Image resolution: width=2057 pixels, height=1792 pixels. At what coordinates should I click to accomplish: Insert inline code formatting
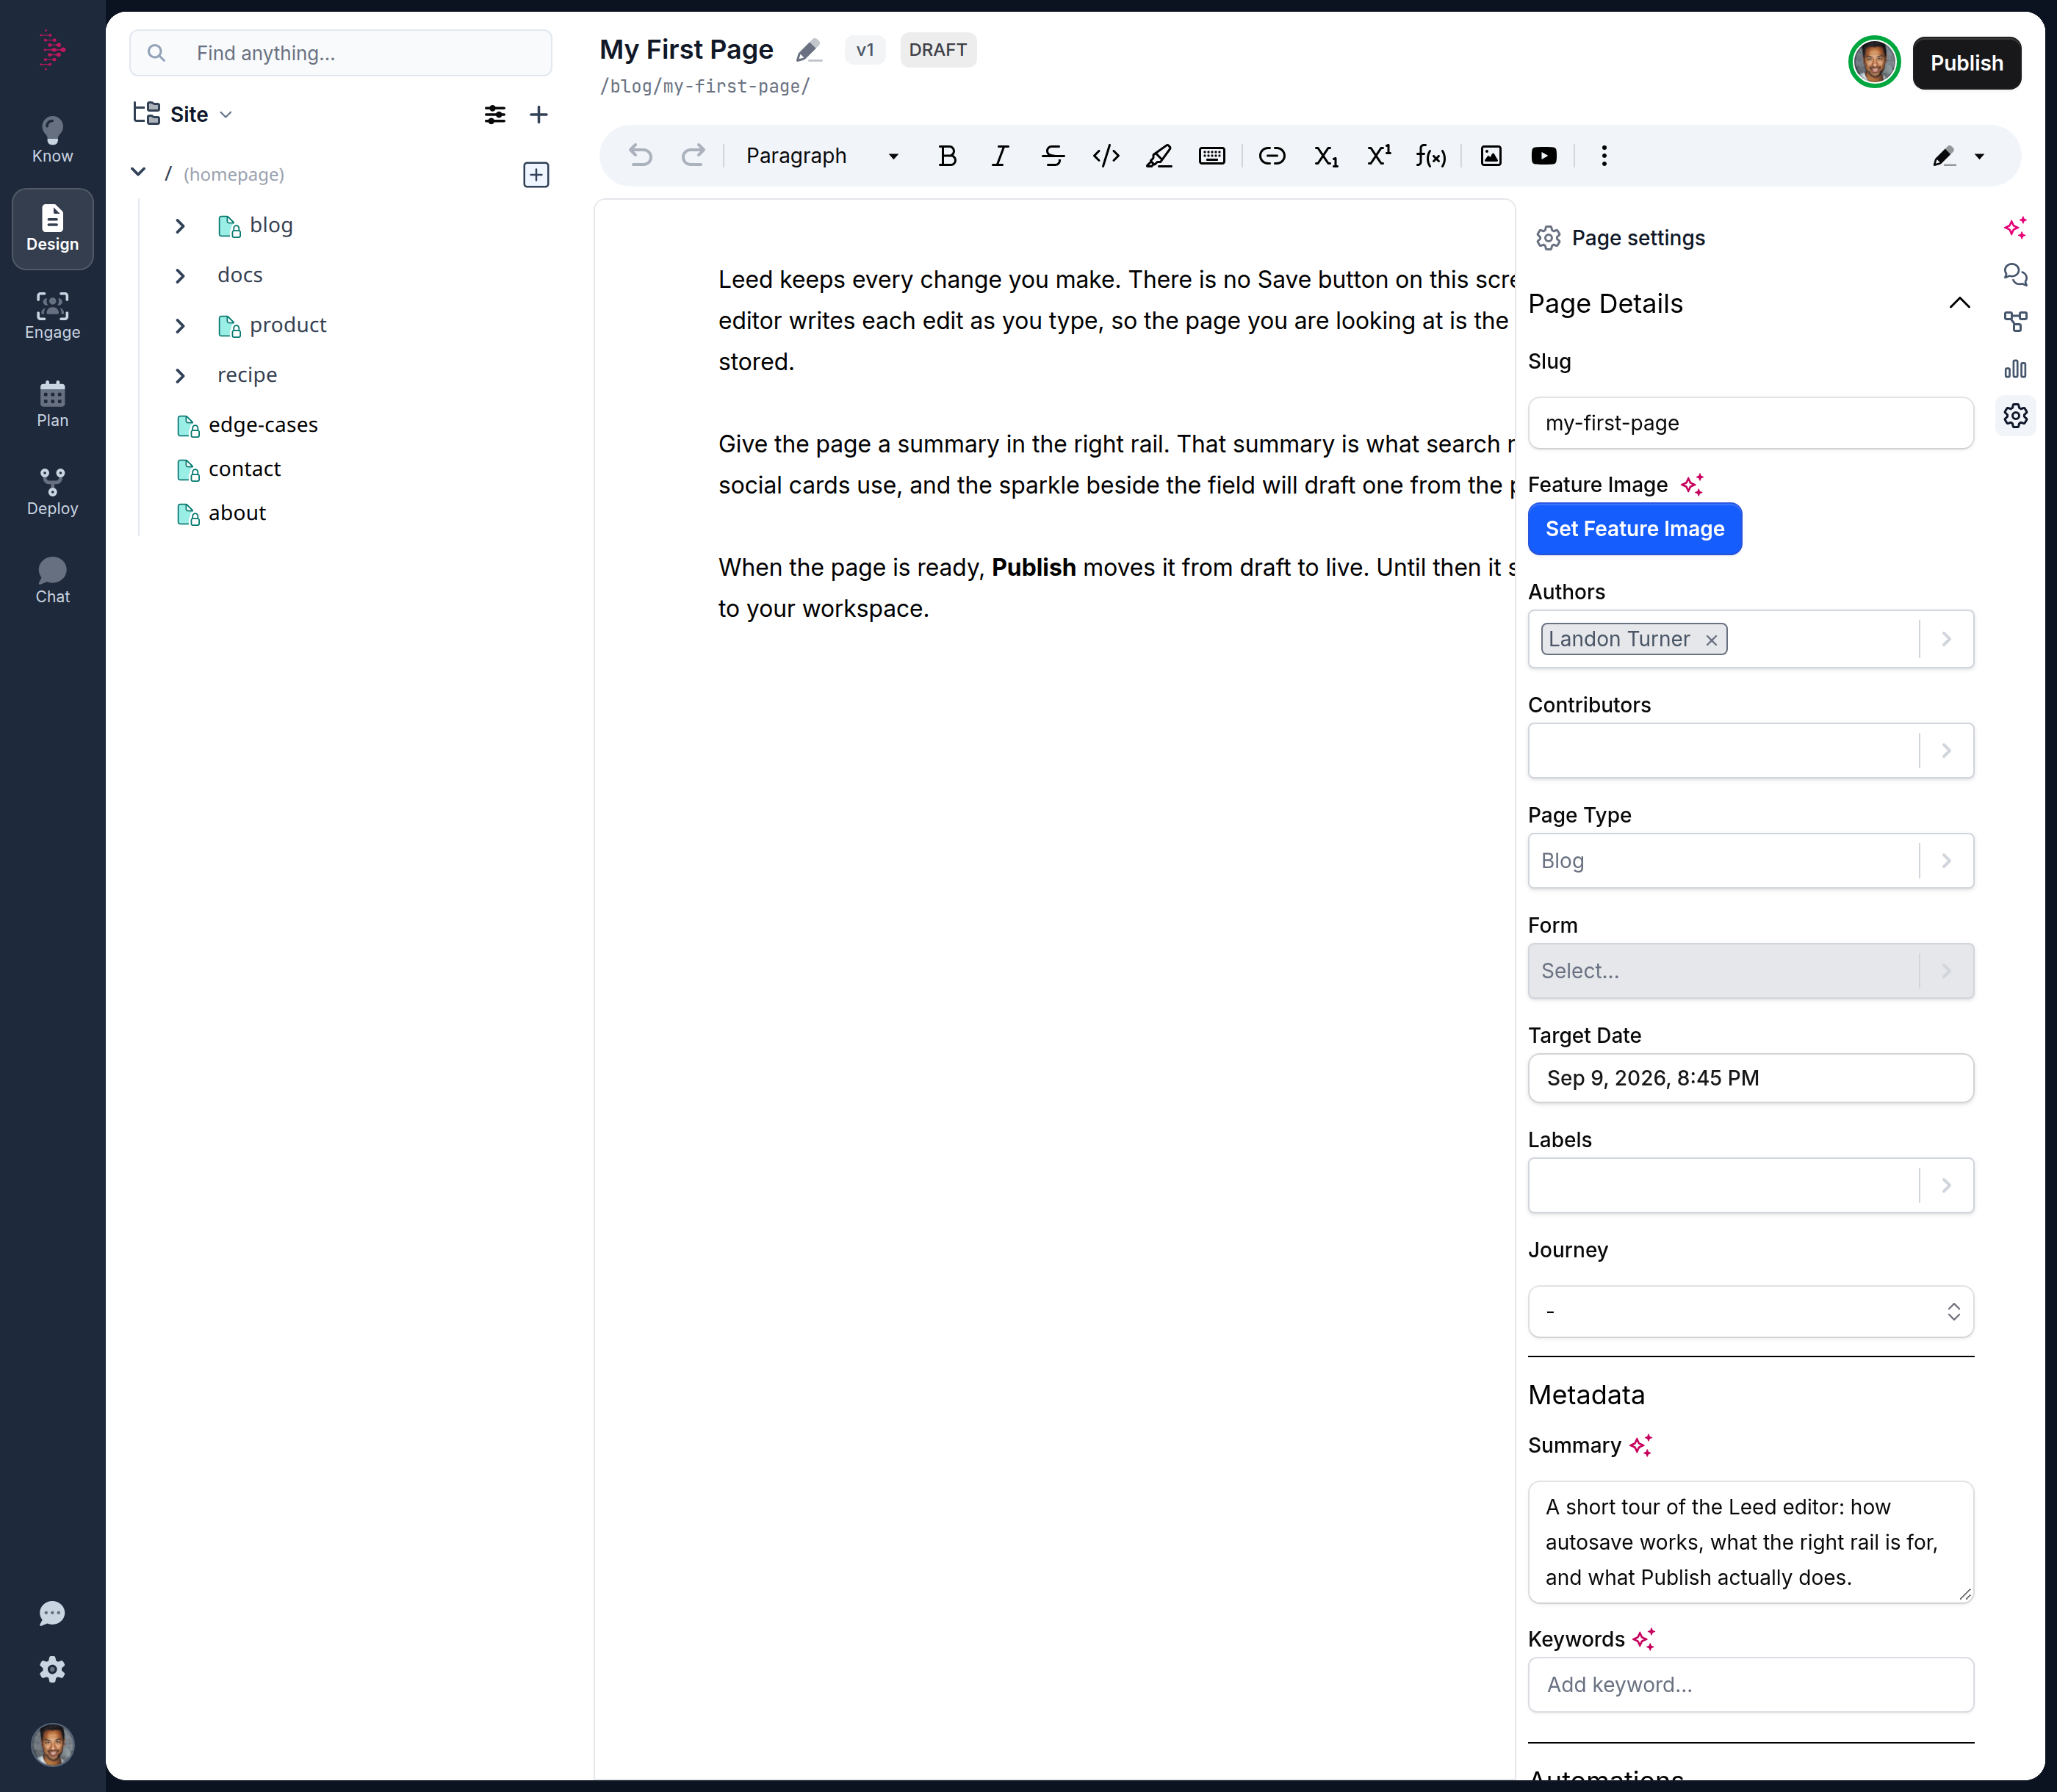[1106, 156]
